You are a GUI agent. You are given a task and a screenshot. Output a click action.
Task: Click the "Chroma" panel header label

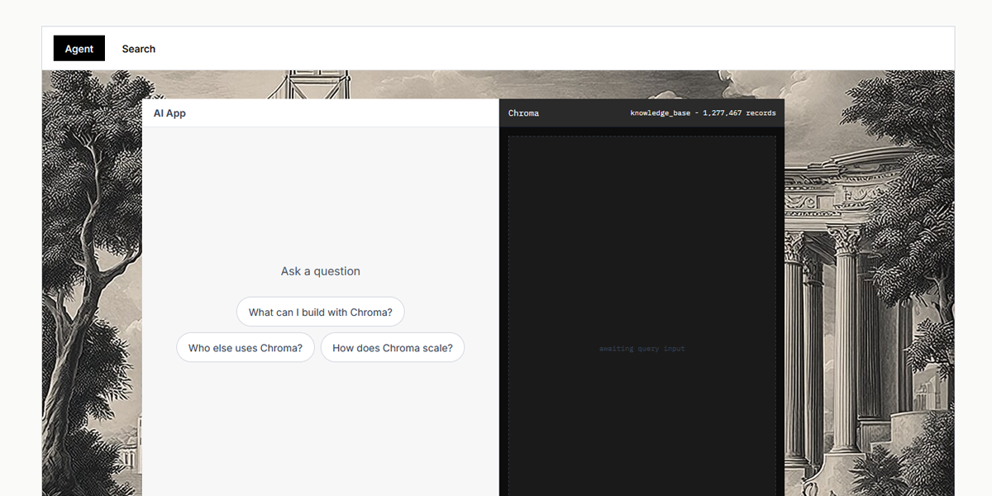pos(523,113)
